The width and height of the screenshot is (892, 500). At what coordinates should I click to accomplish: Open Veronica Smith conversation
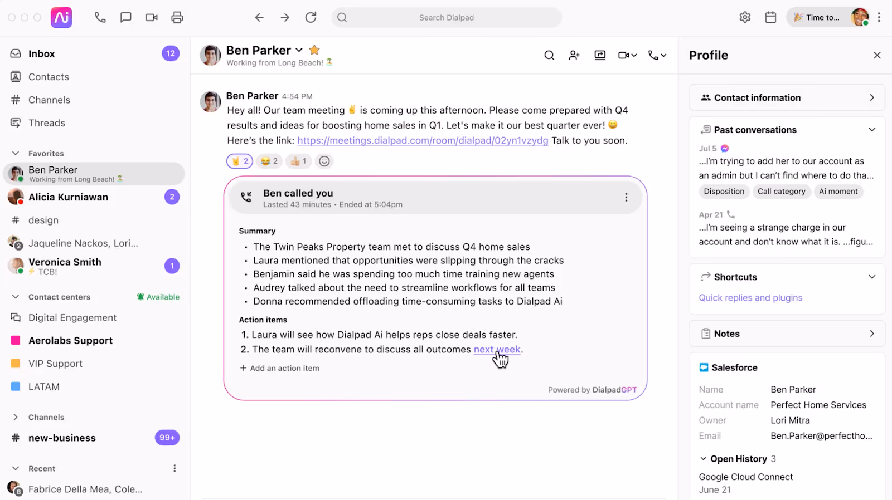click(95, 266)
